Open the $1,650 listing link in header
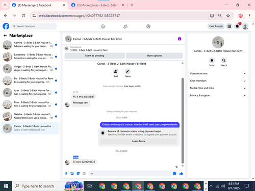 point(89,50)
